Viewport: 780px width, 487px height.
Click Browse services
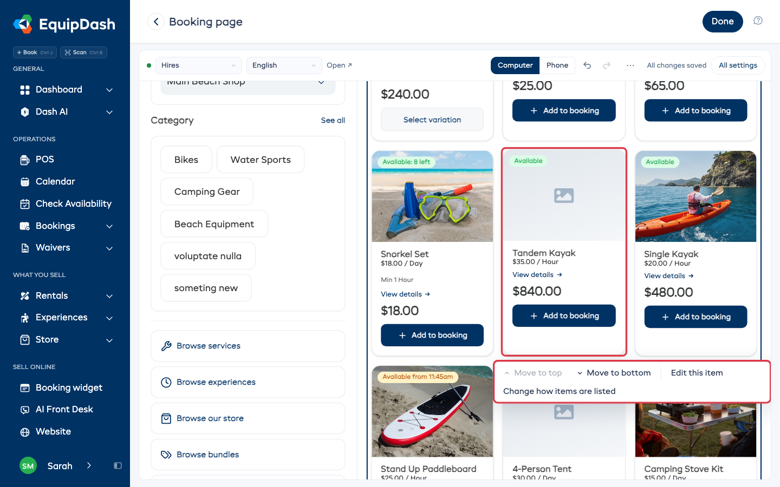coord(248,346)
